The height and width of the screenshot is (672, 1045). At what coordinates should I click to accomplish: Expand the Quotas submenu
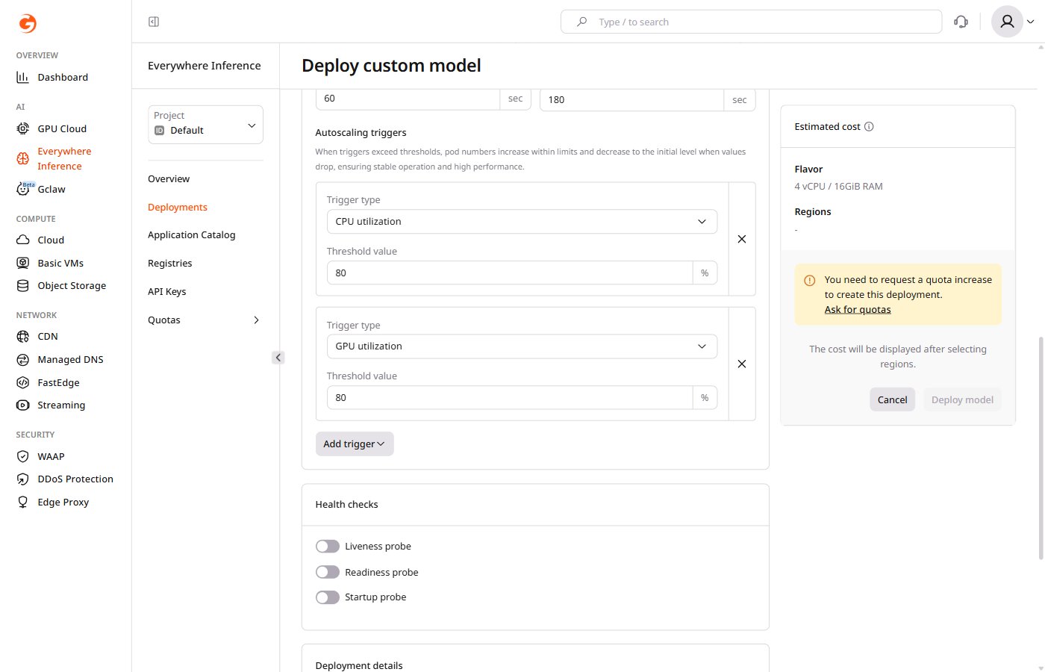click(x=256, y=320)
